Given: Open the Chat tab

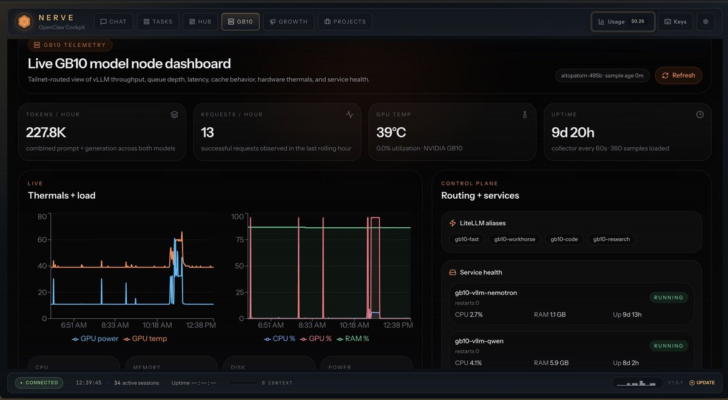Looking at the screenshot, I should (113, 22).
